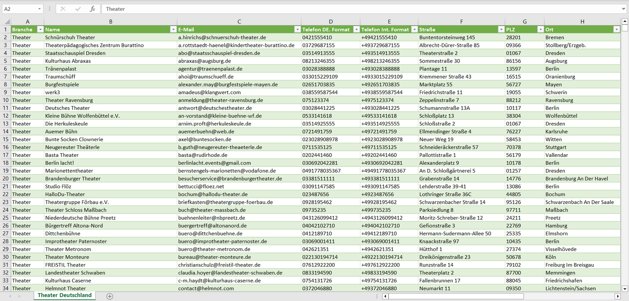Viewport: 629px width, 301px height.
Task: Open the Ort column filter dropdown
Action: [616, 30]
